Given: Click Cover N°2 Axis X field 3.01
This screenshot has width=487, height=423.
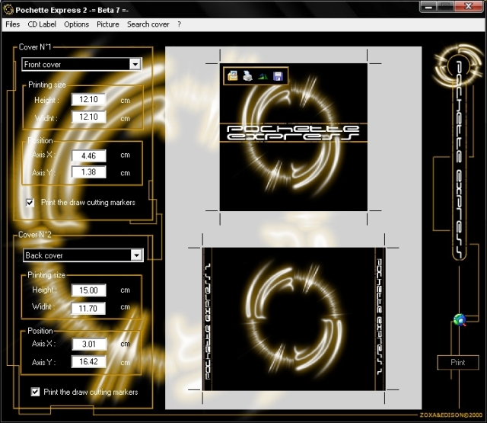Looking at the screenshot, I should click(89, 344).
